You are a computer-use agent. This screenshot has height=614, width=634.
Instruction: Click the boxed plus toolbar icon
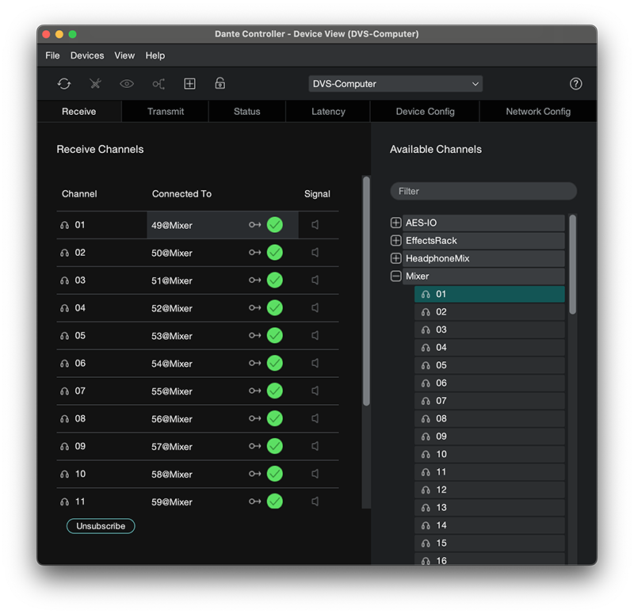(189, 84)
